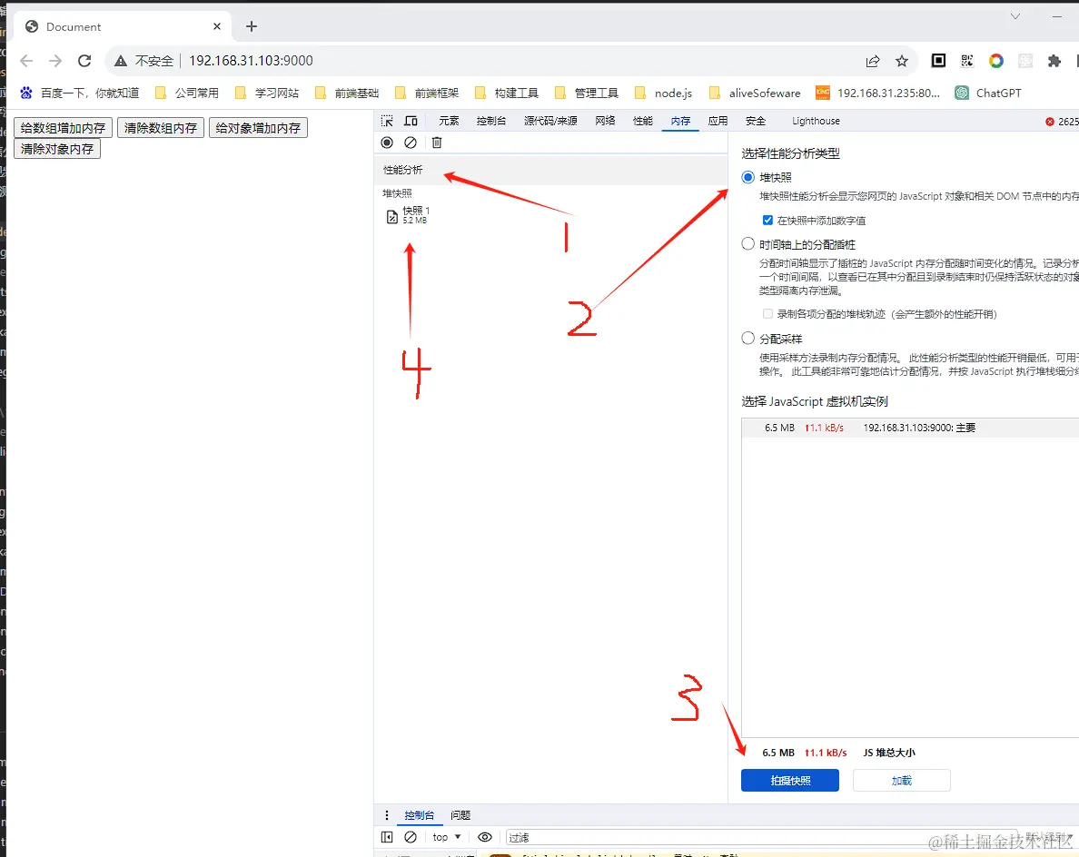Switch to the 控制台 DevTools tab
Screen dimensions: 1079x857
(x=491, y=121)
